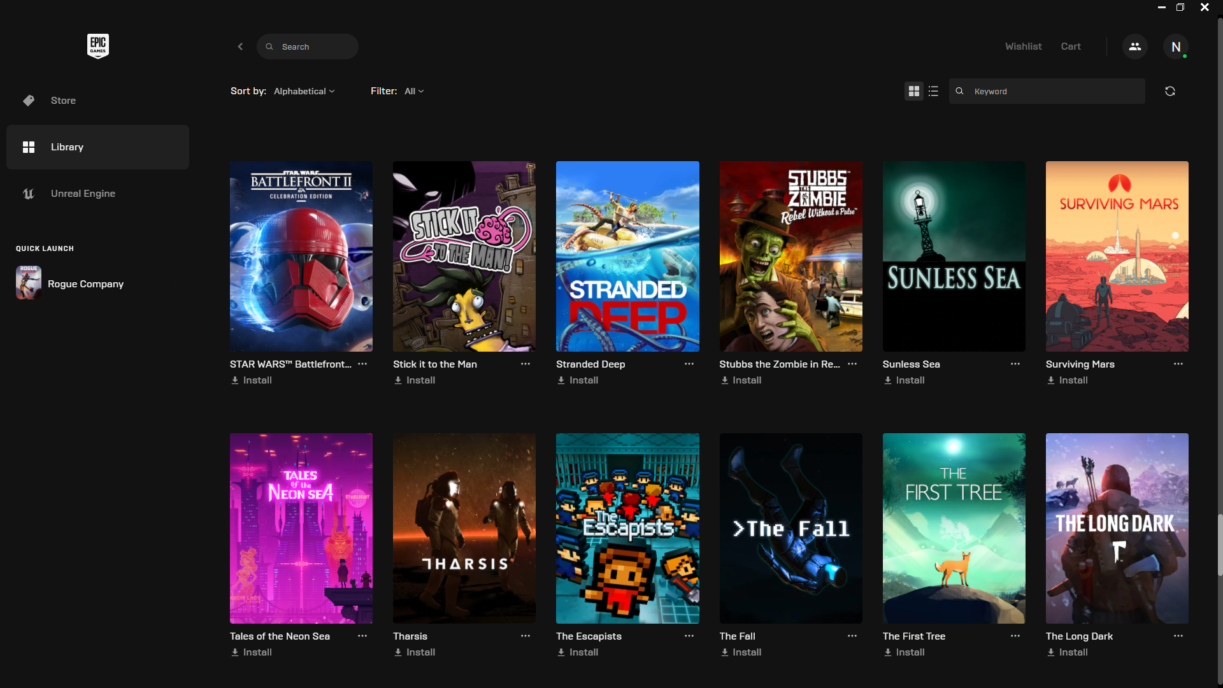Install Tales of the Neon Sea
The image size is (1223, 688).
click(x=252, y=652)
